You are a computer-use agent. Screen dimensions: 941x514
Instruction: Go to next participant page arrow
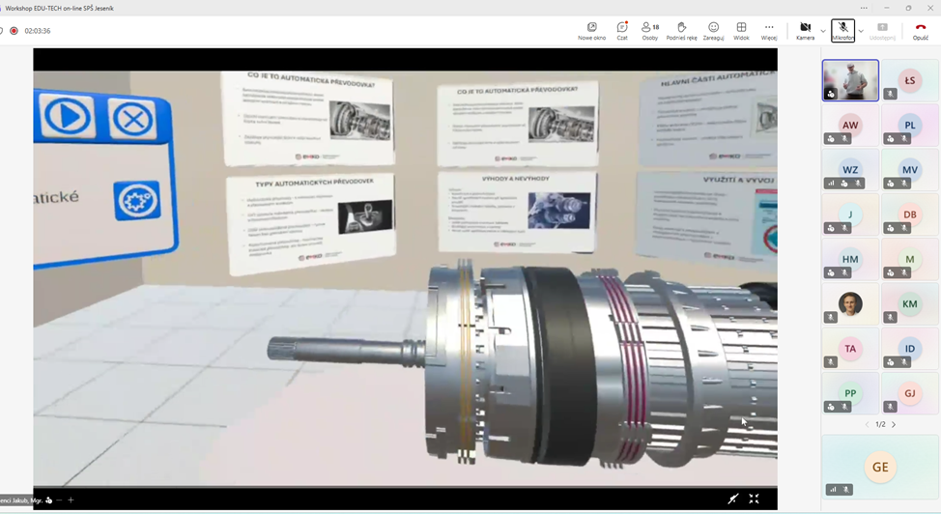coord(894,424)
